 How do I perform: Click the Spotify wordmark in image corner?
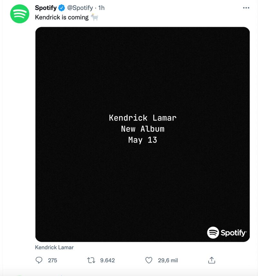pos(233,232)
